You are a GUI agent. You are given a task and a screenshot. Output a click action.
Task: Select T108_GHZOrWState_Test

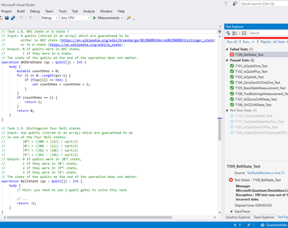253,105
